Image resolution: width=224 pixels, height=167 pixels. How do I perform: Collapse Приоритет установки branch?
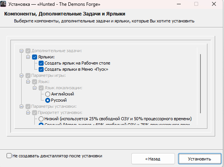point(28,112)
